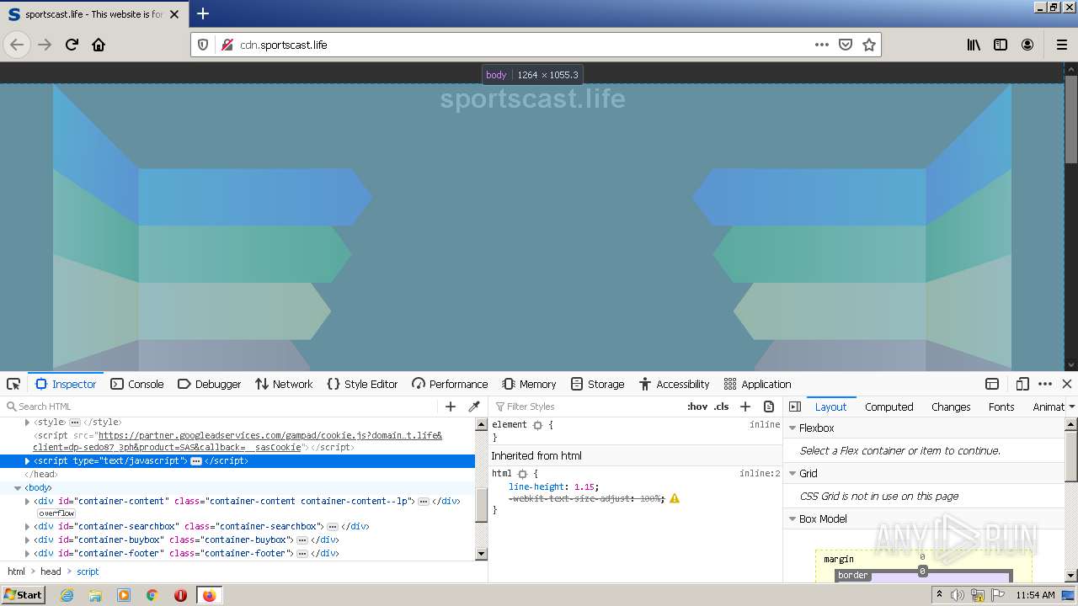This screenshot has width=1078, height=606.
Task: Open DevTools customize menu (three dots)
Action: tap(1045, 384)
